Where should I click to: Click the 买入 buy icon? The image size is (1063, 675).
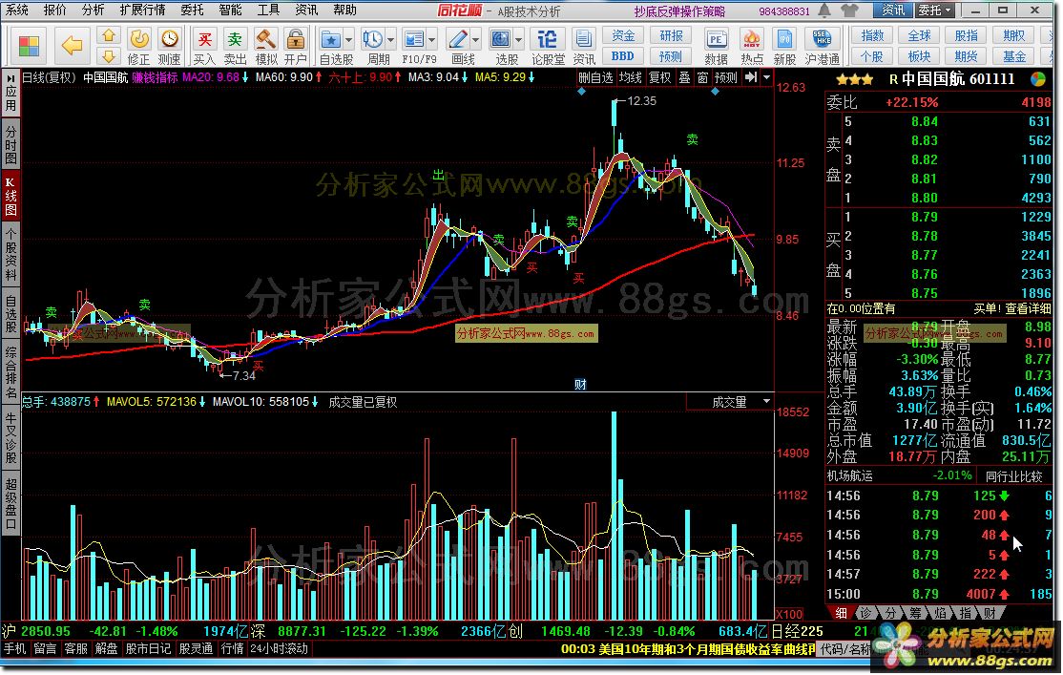pos(204,46)
